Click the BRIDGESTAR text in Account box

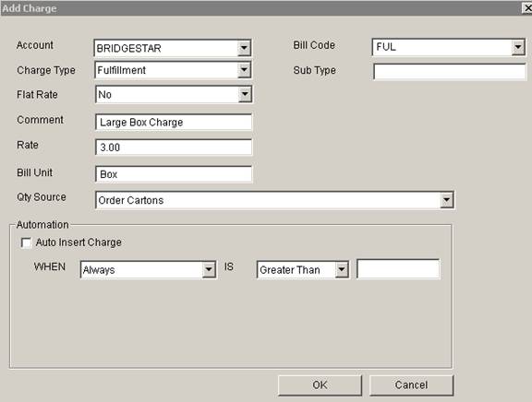[x=128, y=49]
